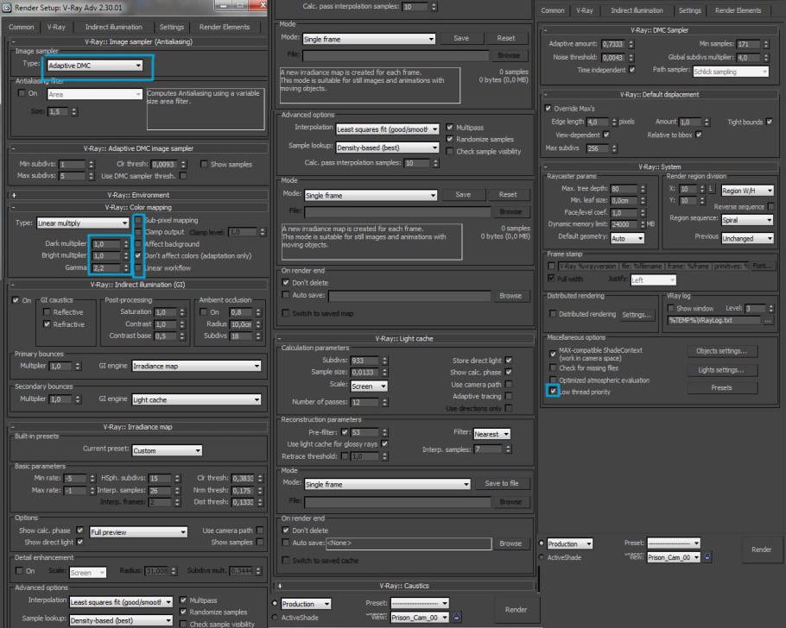
Task: Open Render Elements tab under Render Setup title bar
Action: 225,27
